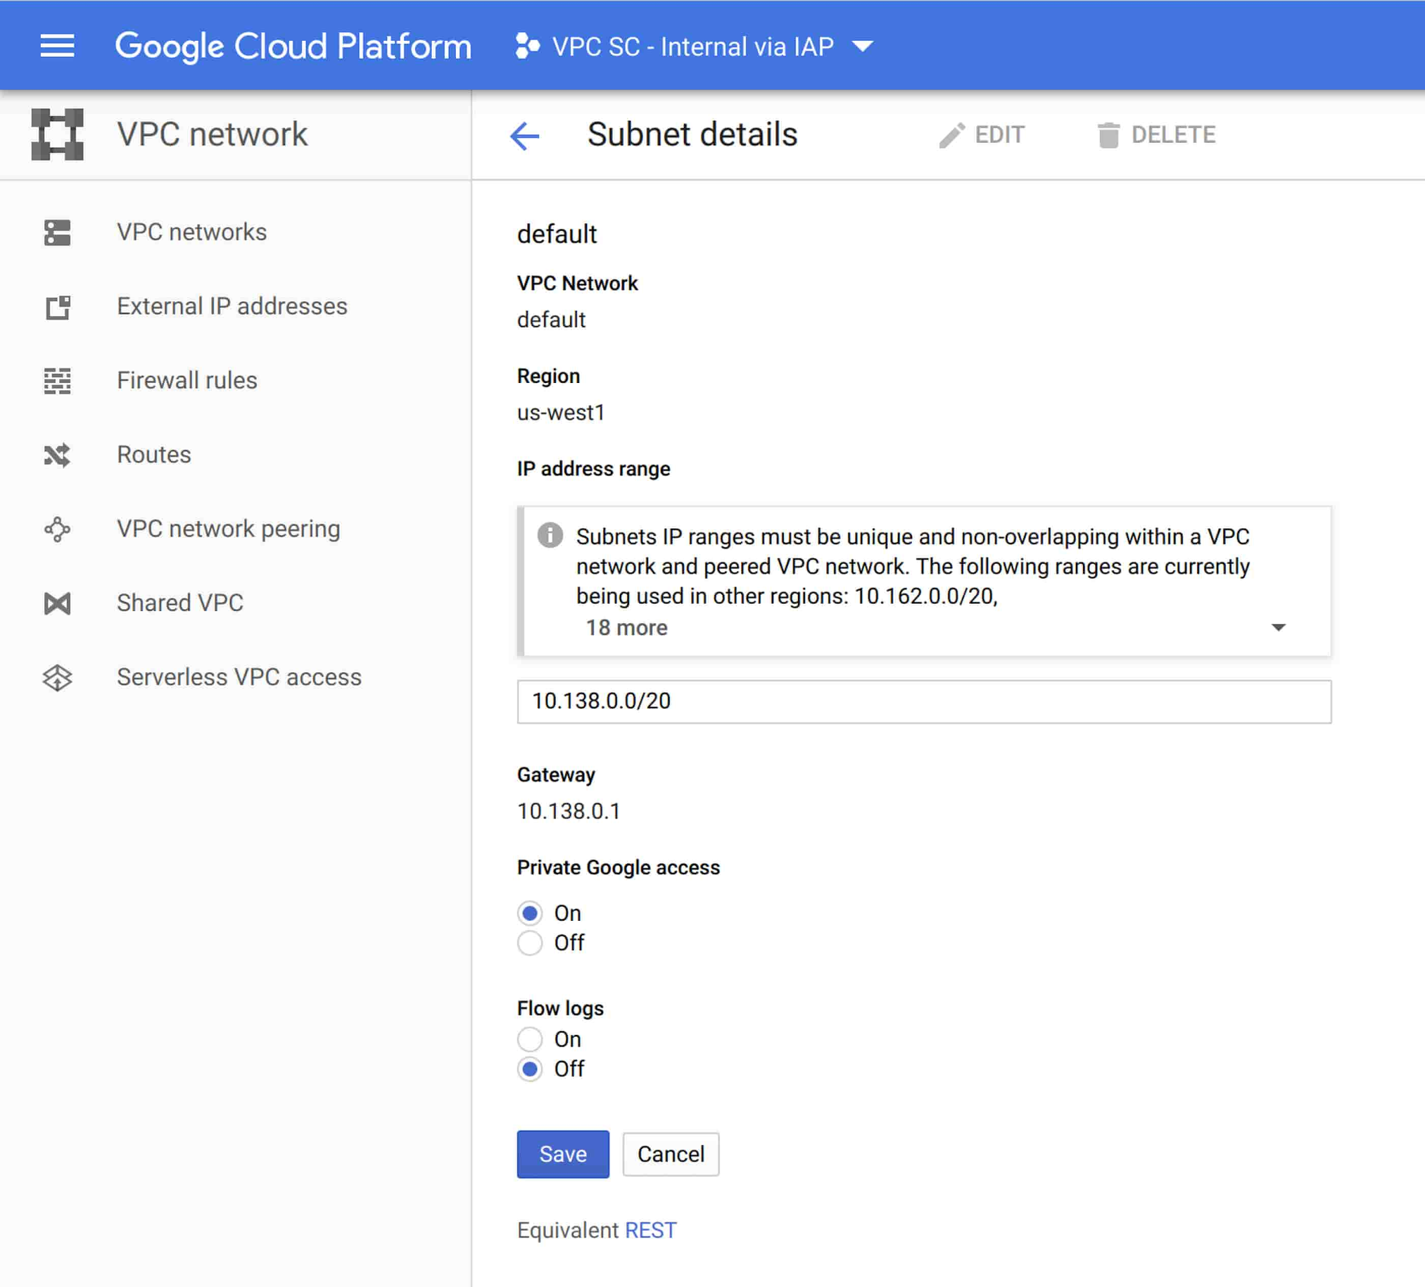Click the back arrow to return
This screenshot has width=1425, height=1287.
coord(524,134)
